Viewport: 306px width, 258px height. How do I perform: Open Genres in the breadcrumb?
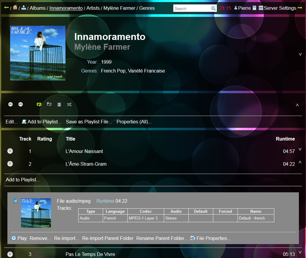[147, 8]
